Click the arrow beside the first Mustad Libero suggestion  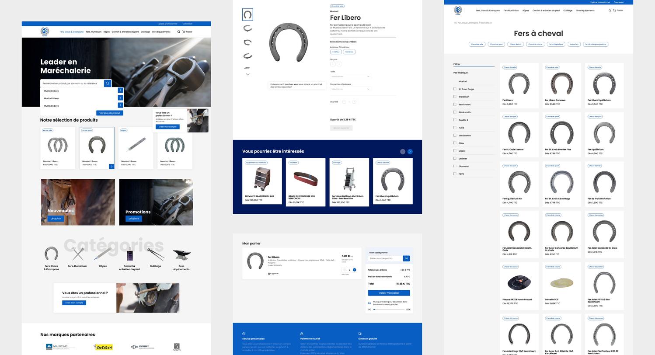click(x=120, y=90)
